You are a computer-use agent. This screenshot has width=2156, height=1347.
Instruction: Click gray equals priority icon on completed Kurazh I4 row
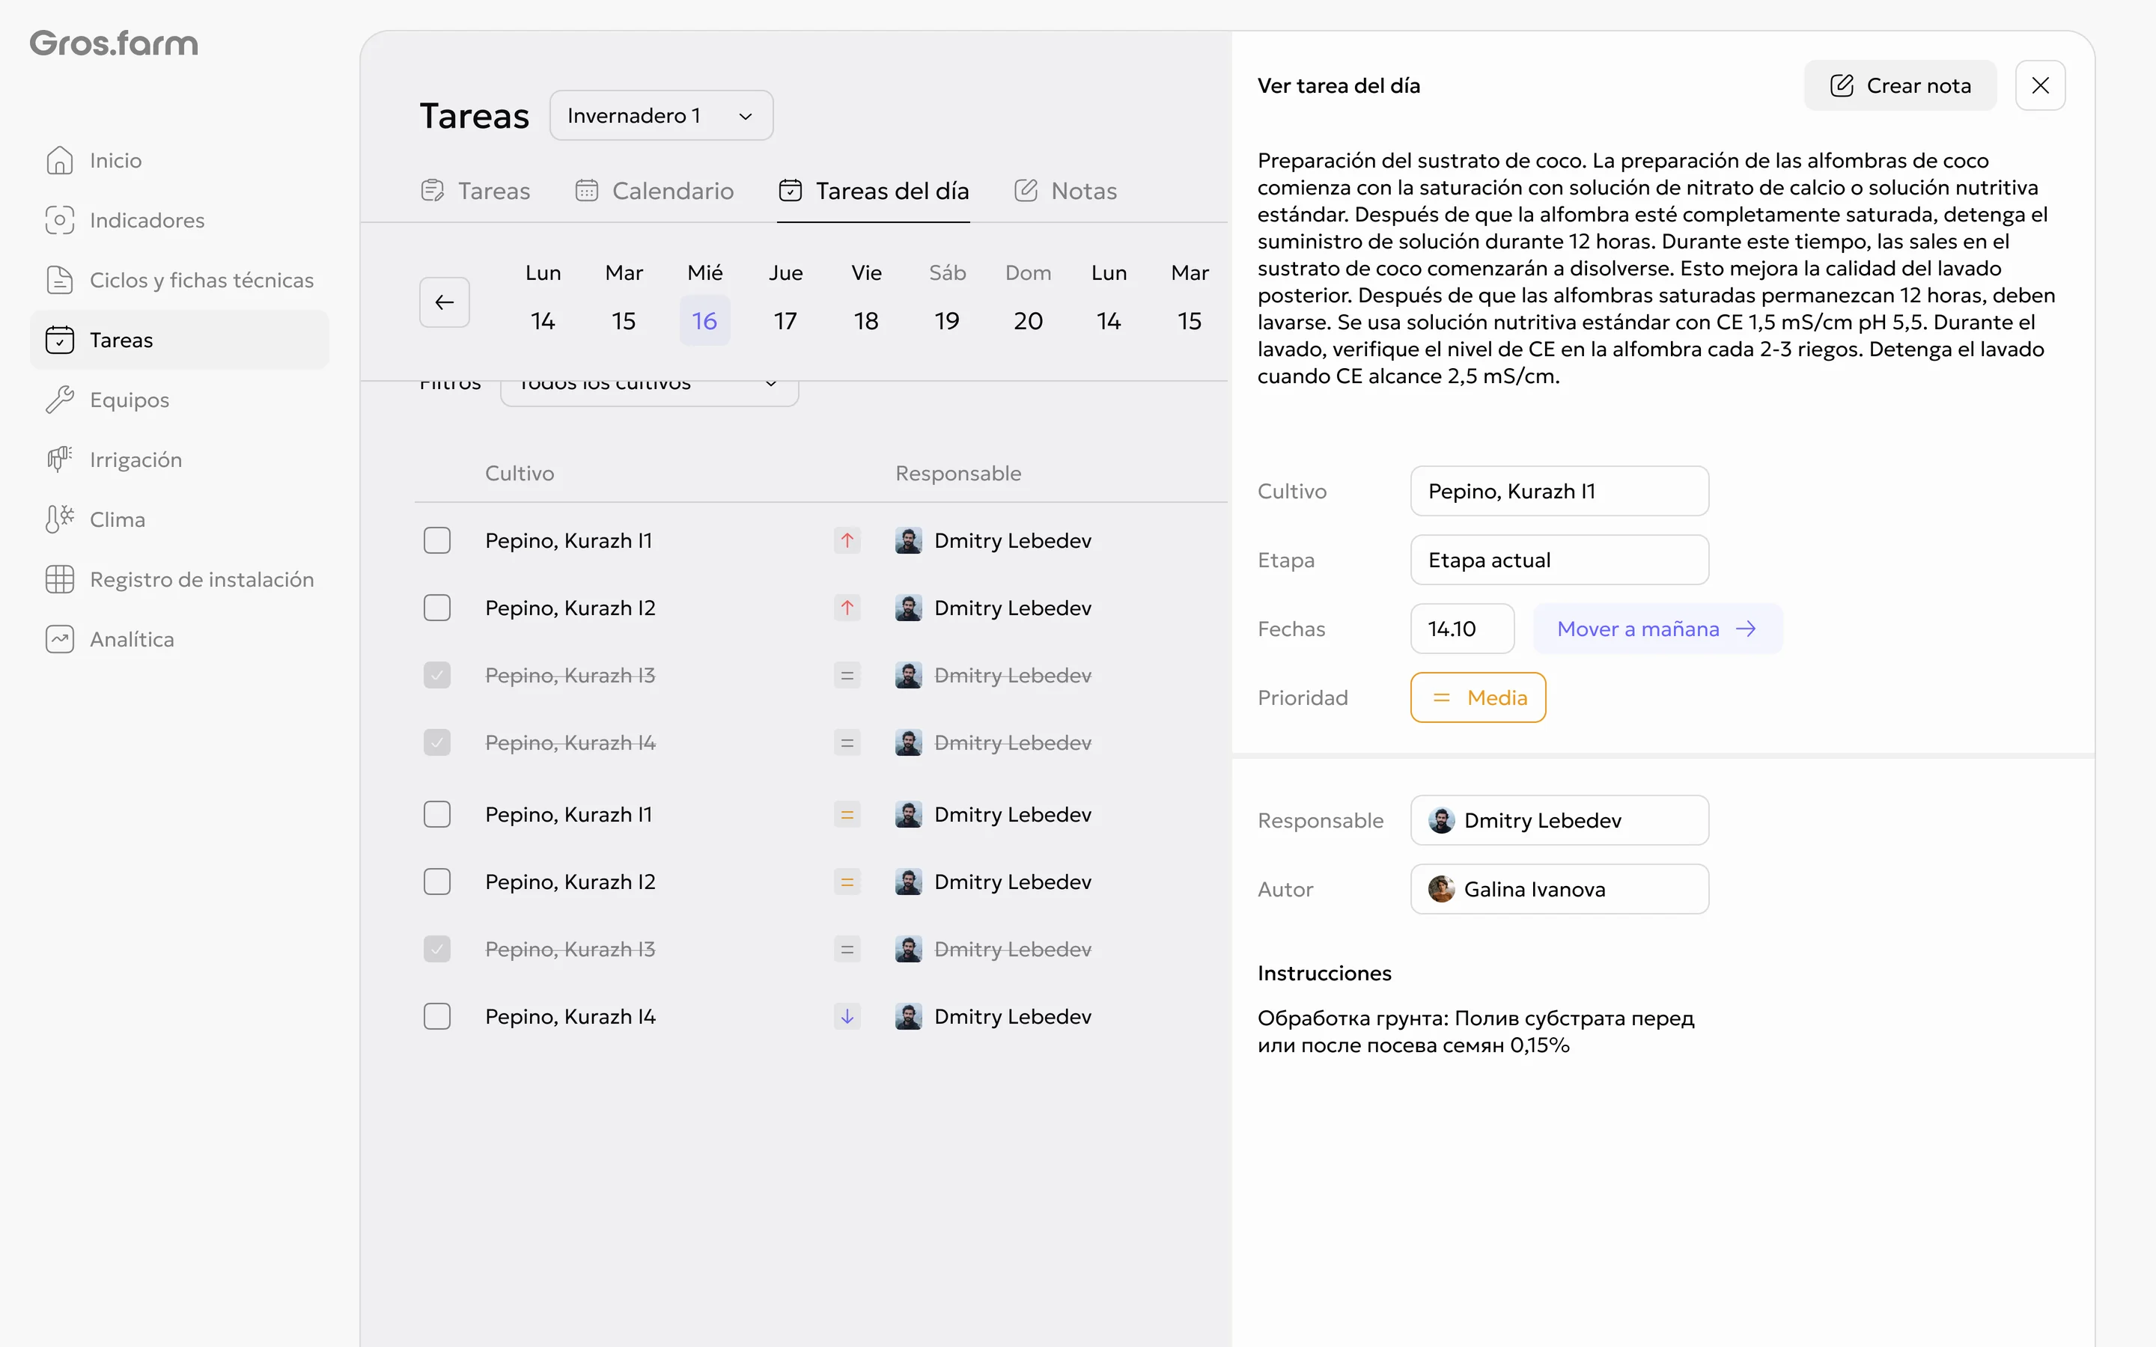[x=847, y=742]
